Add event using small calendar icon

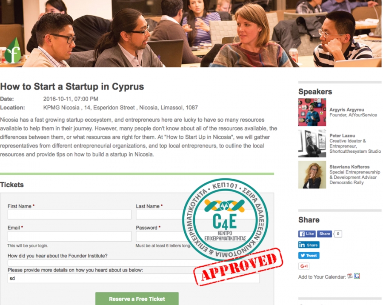[350, 276]
